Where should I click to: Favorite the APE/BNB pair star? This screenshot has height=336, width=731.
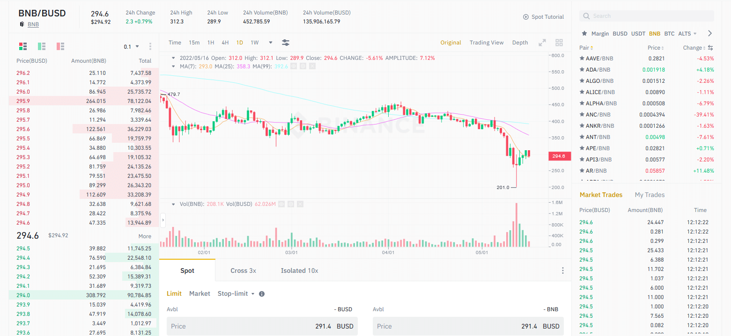tap(582, 148)
